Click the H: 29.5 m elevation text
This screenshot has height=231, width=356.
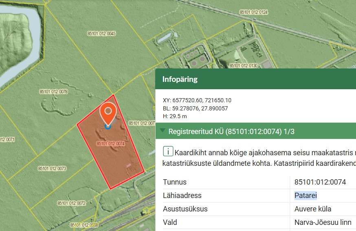[175, 116]
